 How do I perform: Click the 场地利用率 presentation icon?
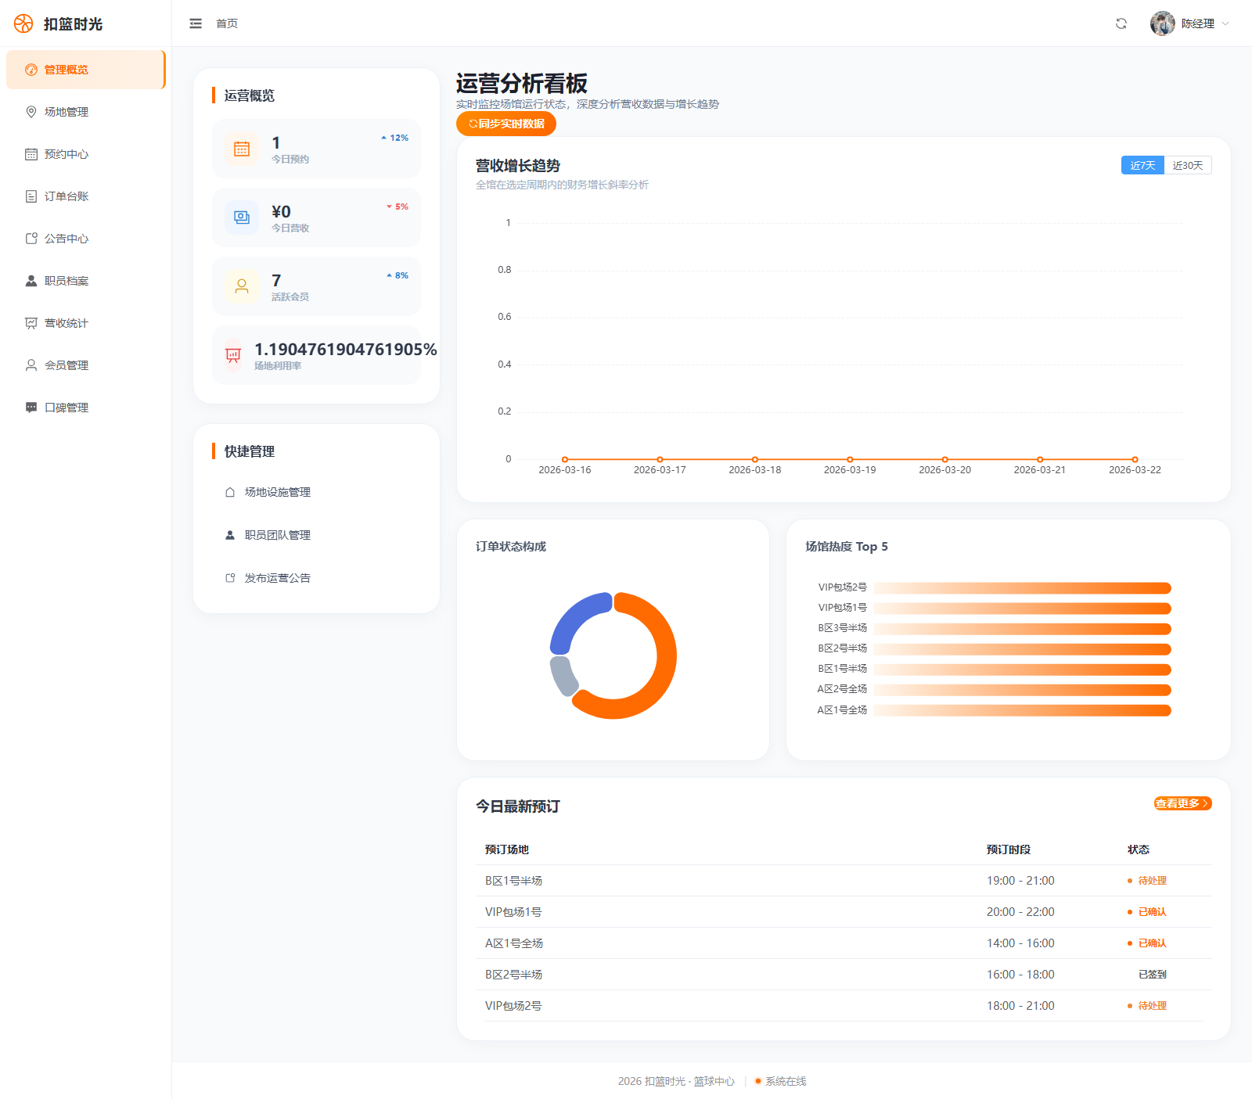click(233, 355)
